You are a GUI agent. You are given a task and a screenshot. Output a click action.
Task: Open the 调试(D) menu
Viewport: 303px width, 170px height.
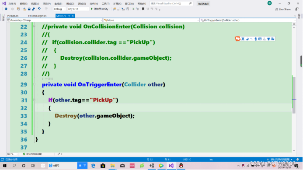point(70,3)
